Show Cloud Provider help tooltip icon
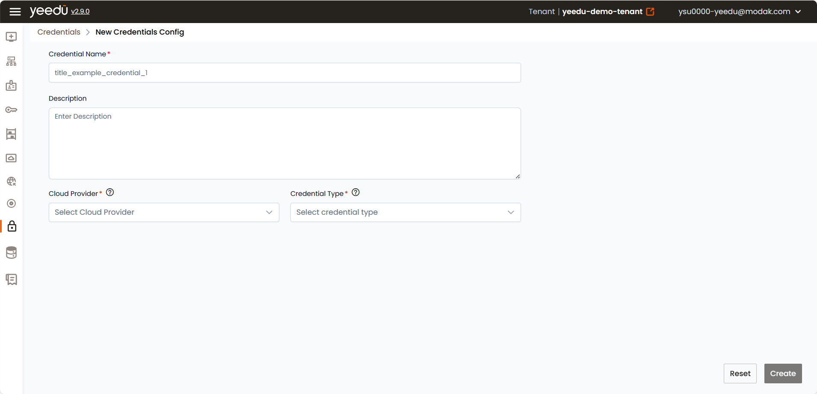Viewport: 817px width, 394px height. pos(110,193)
